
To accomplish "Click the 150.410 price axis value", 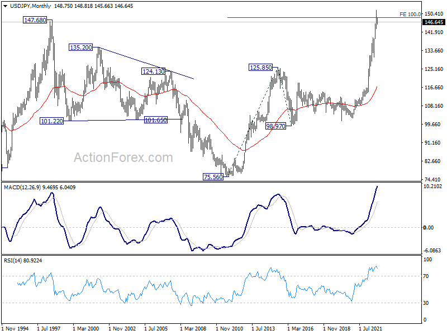I will pyautogui.click(x=434, y=13).
